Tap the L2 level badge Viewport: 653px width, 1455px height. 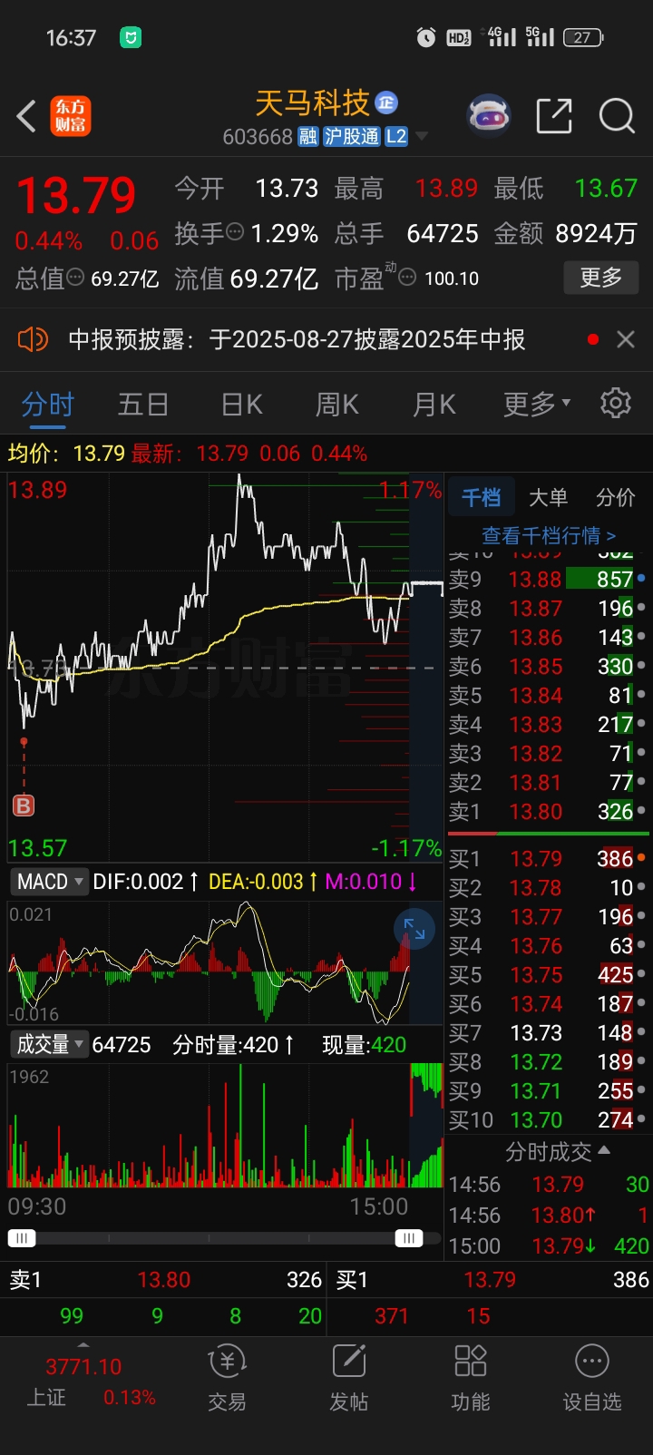point(396,137)
